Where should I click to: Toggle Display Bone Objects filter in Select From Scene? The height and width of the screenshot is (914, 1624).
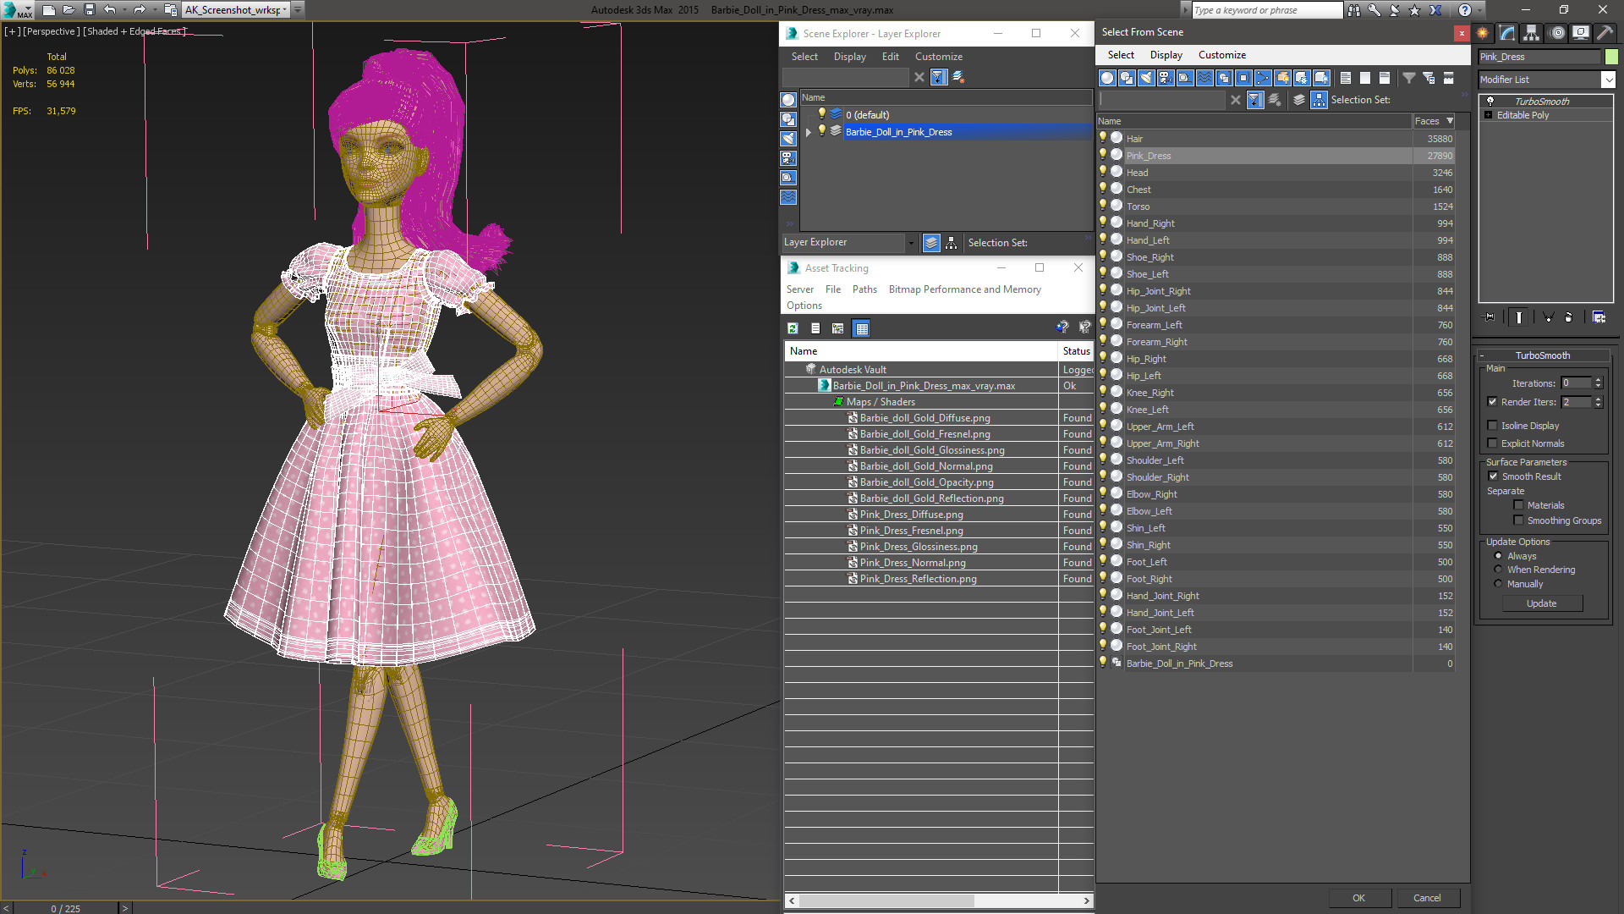tap(1263, 78)
